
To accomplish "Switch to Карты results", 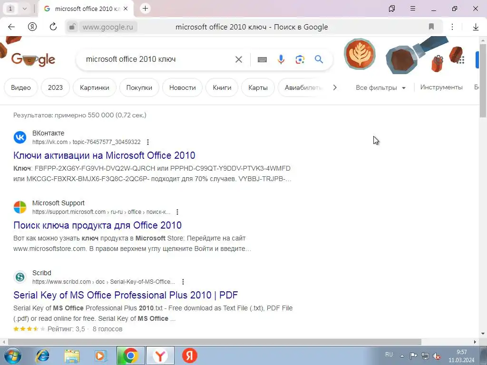I will pyautogui.click(x=258, y=87).
